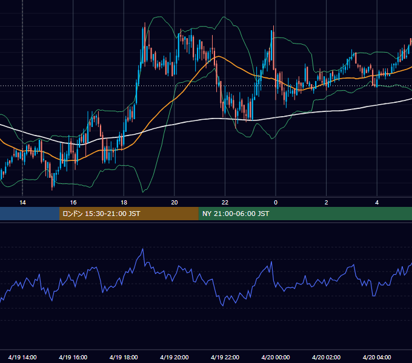Click the 4/20 00:00 date label
This screenshot has width=412, height=363.
click(x=276, y=357)
